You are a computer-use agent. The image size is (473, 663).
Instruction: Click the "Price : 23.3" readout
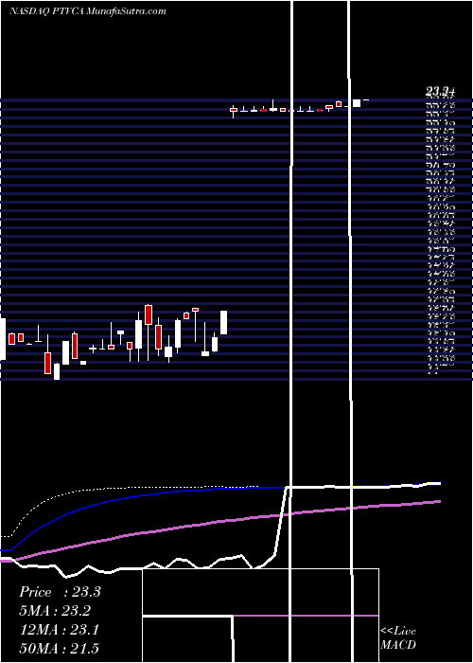(60, 592)
